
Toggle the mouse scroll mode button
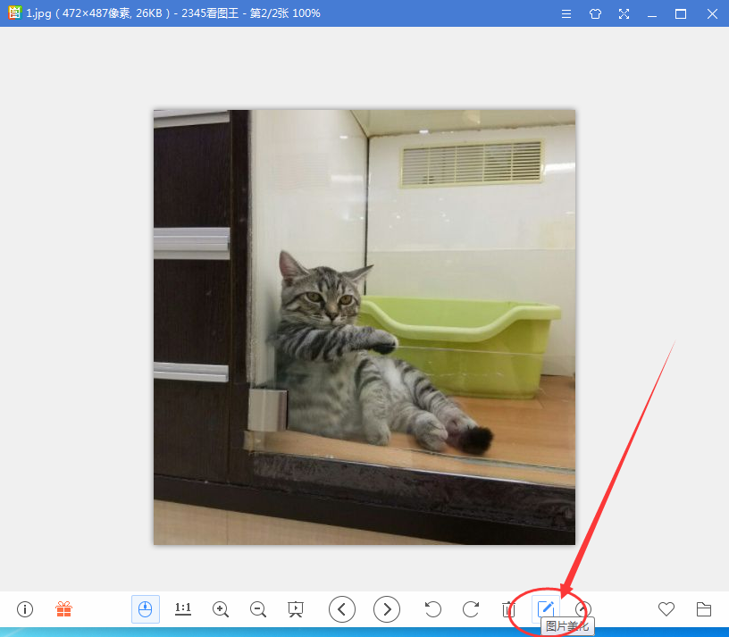[x=146, y=609]
